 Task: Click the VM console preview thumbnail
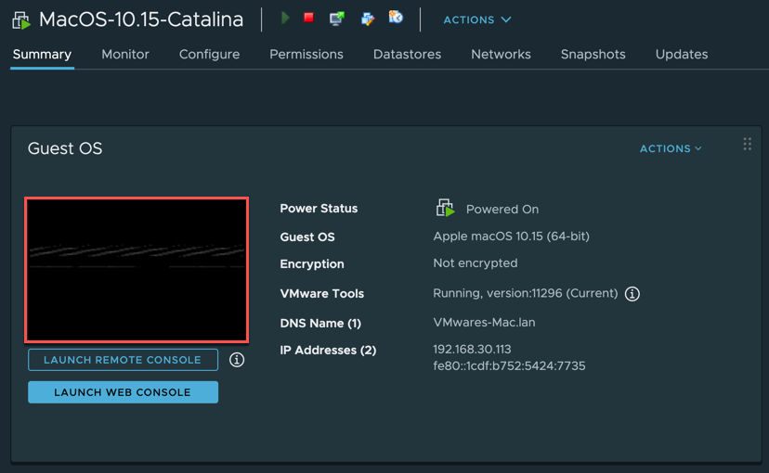[x=137, y=269]
